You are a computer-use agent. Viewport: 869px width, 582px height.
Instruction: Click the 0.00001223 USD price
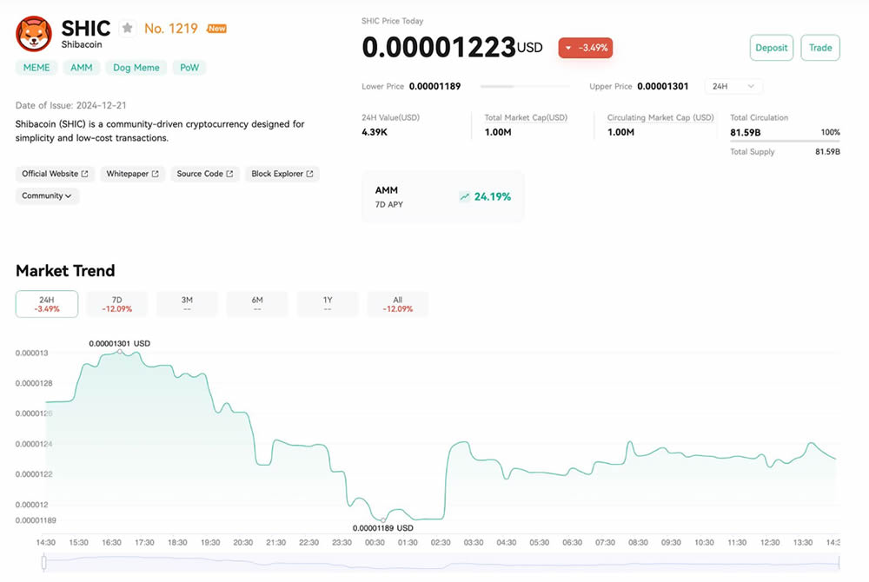click(x=452, y=48)
